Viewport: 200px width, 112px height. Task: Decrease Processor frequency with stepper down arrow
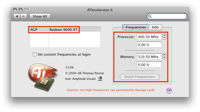click(x=165, y=38)
